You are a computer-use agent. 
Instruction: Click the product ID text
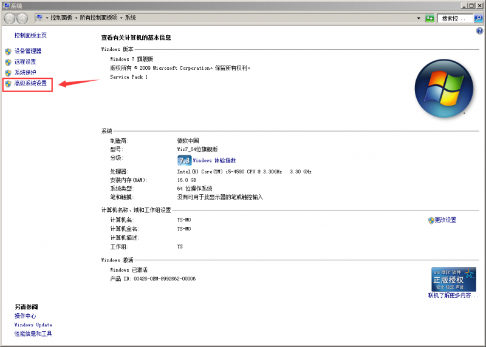(153, 279)
